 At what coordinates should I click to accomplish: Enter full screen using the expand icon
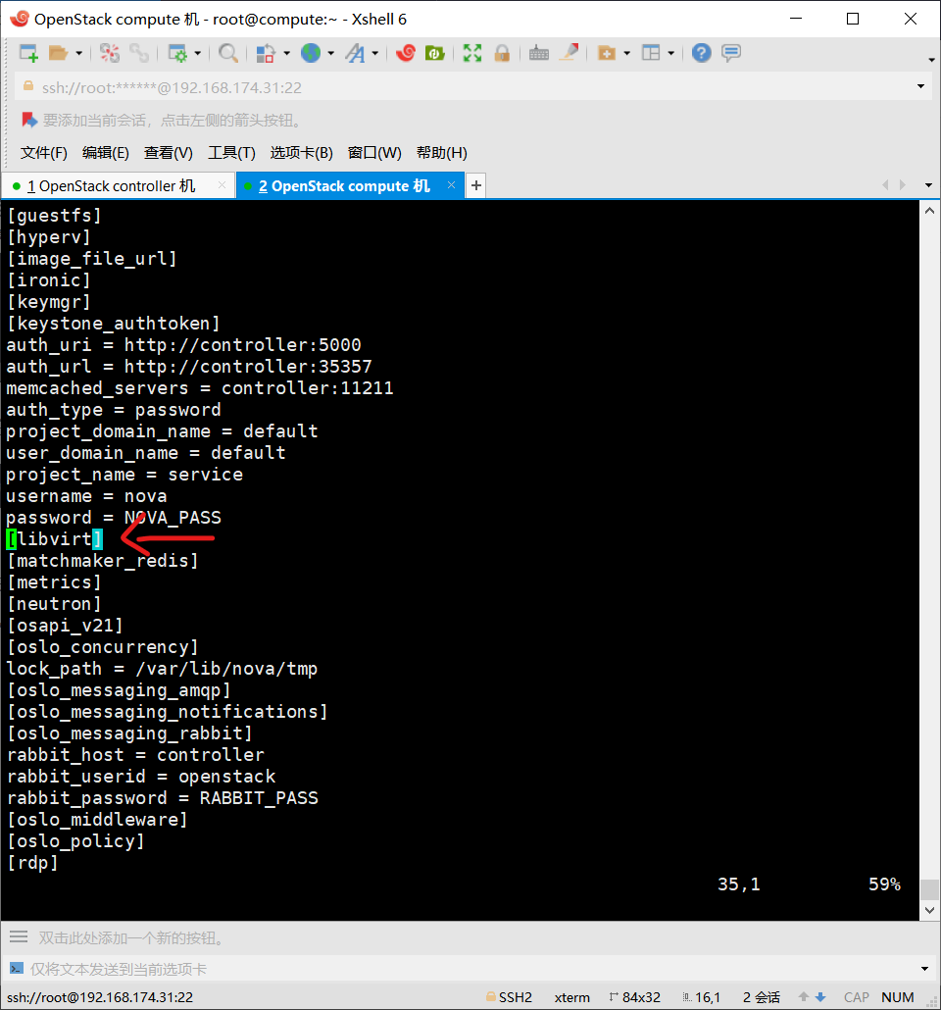point(471,53)
